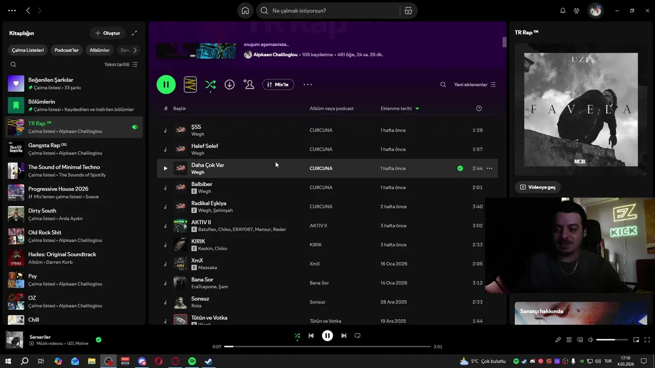This screenshot has height=368, width=655.
Task: Toggle shuffle in player bar
Action: 297,336
